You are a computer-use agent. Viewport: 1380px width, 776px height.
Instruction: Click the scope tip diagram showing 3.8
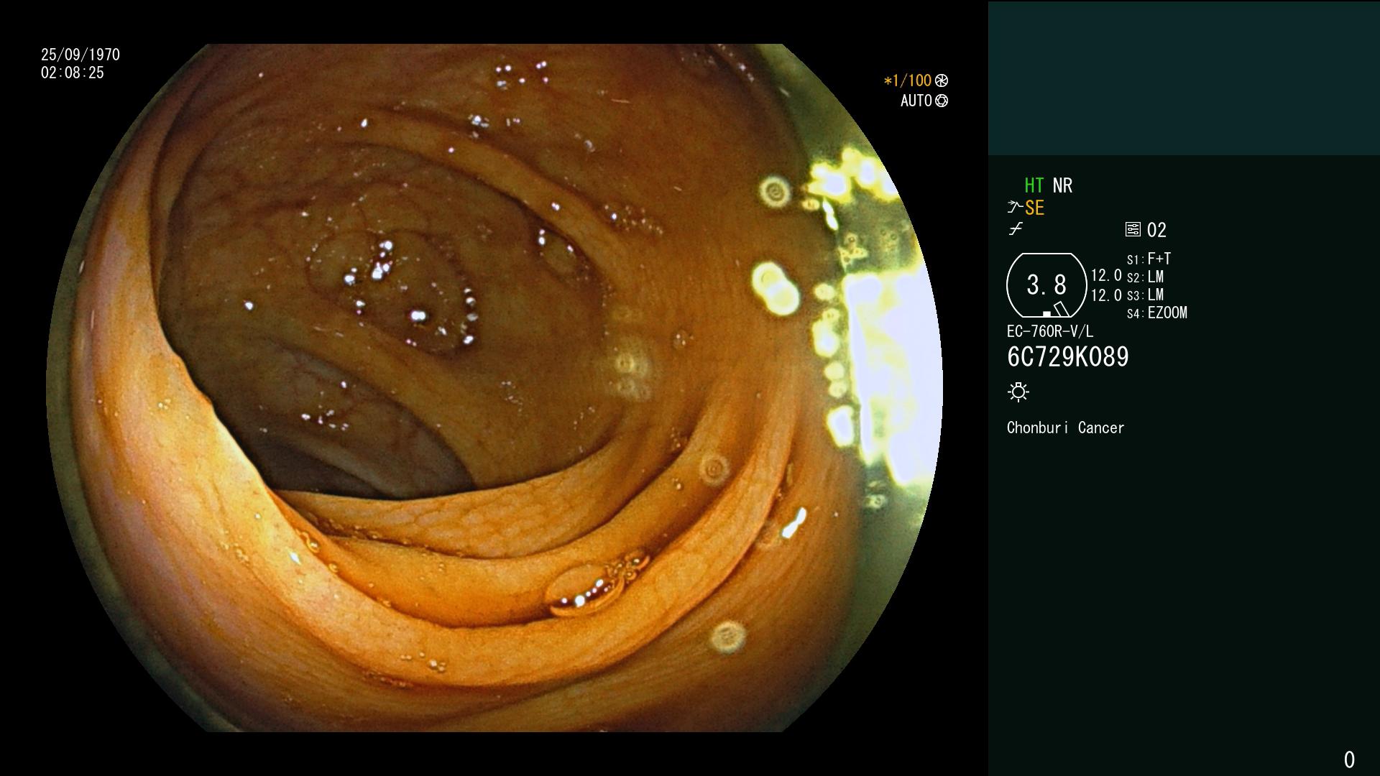coord(1046,285)
